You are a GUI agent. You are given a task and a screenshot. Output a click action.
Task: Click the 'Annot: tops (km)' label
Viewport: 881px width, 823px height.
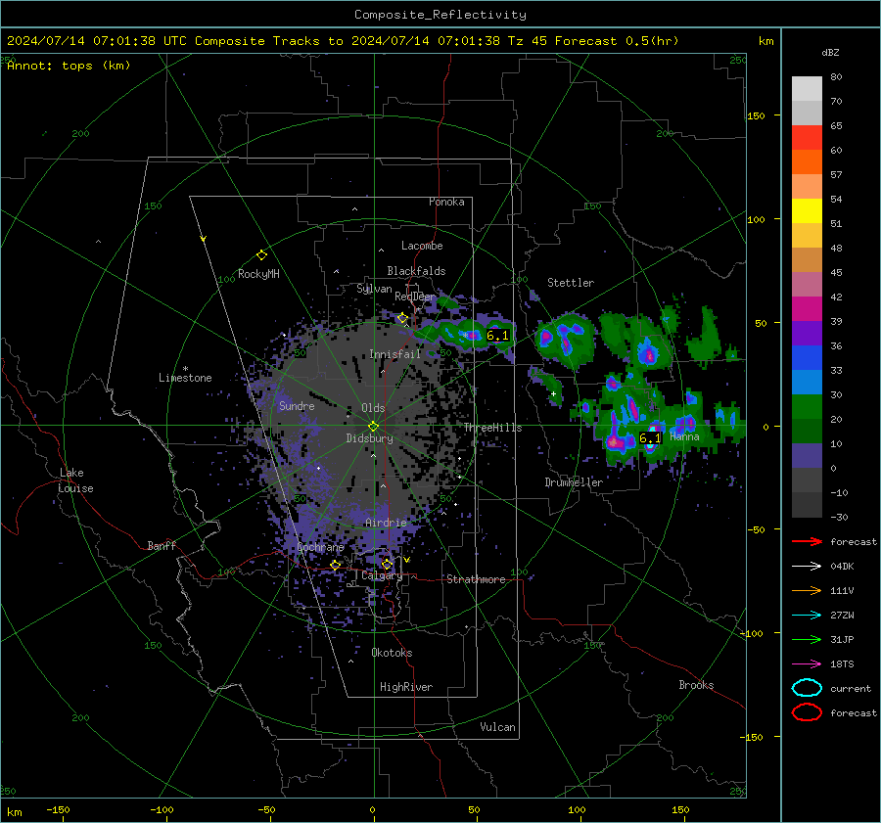69,66
